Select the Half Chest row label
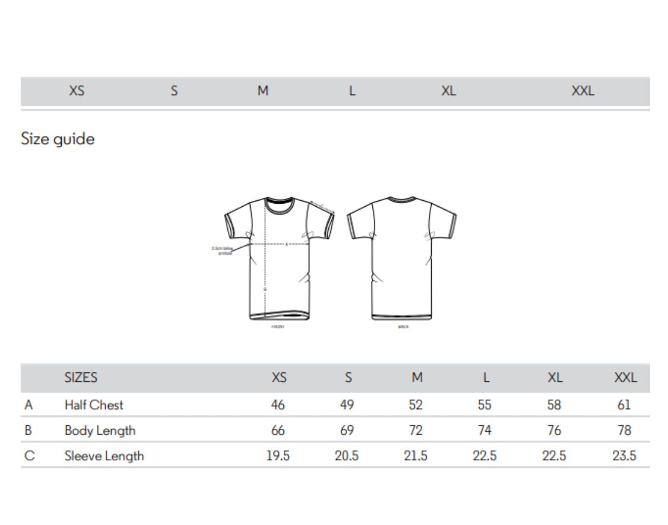 94,405
